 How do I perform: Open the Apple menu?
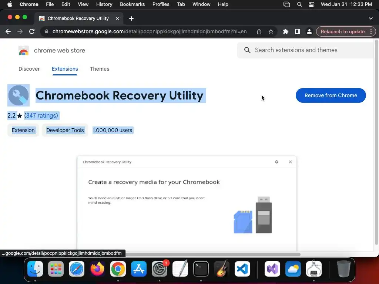pos(10,4)
